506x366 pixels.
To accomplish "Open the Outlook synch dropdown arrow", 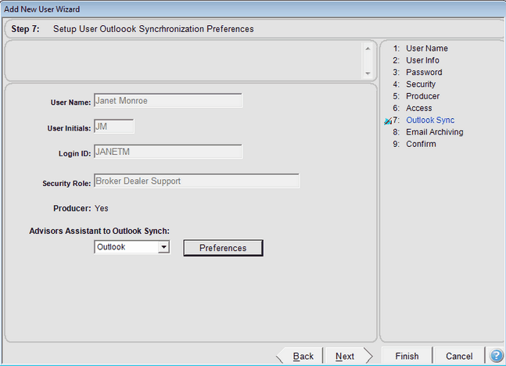I will [164, 247].
